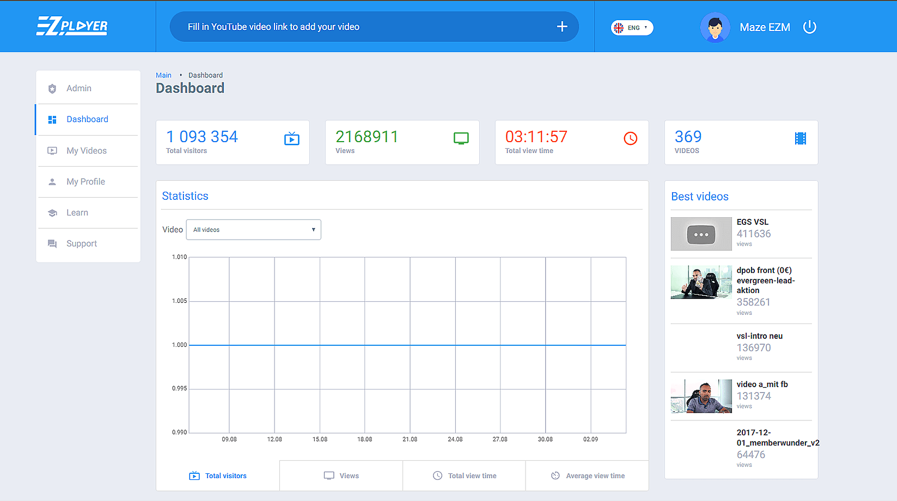The image size is (897, 501).
Task: Click the power logout icon
Action: click(809, 27)
